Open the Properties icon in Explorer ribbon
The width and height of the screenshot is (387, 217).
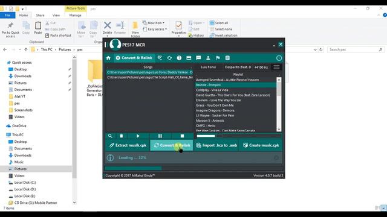pos(179,25)
